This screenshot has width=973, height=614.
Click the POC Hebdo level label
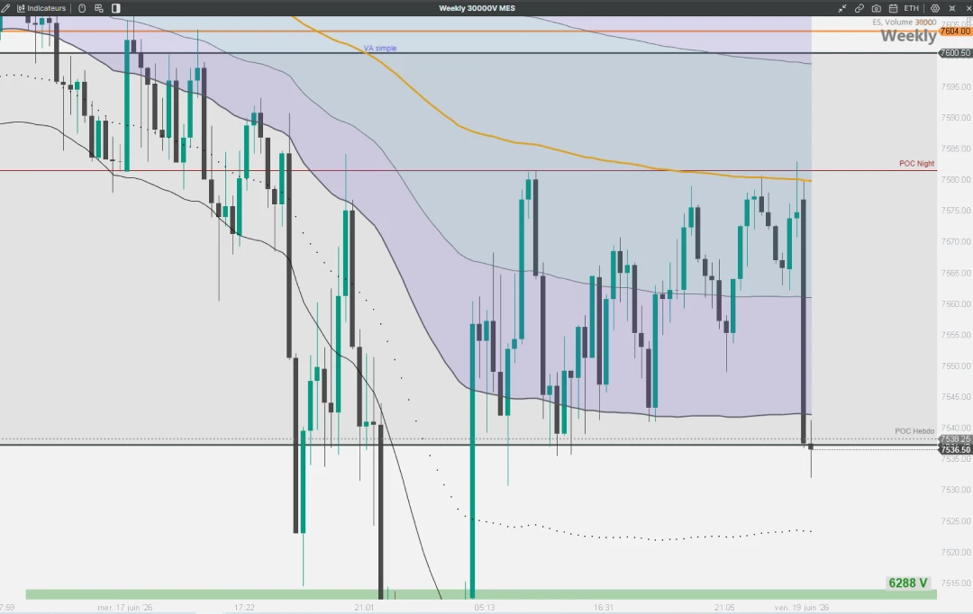click(914, 431)
